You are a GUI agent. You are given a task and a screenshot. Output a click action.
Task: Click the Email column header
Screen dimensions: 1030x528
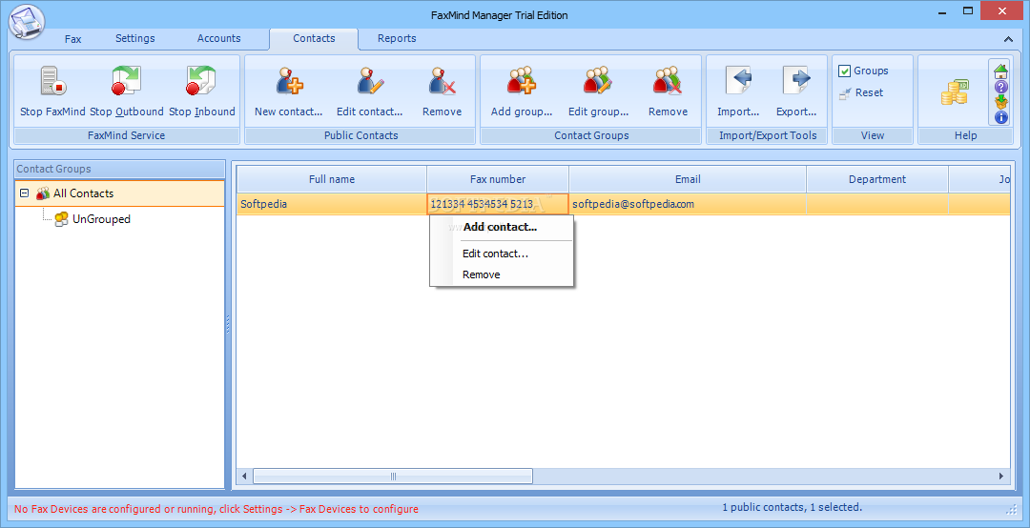point(688,179)
